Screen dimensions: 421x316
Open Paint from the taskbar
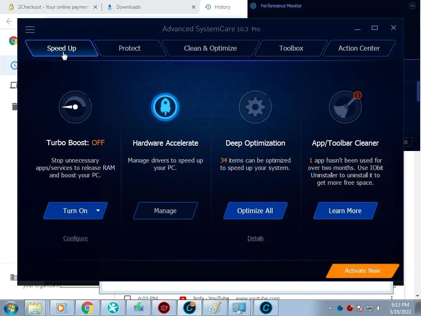pyautogui.click(x=215, y=308)
